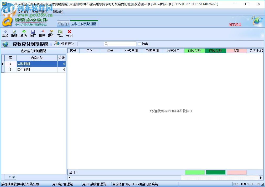Viewport: 265px width, 187px height.
Task: Click the 关闭 (Close) toolbar icon
Action: (x=69, y=34)
